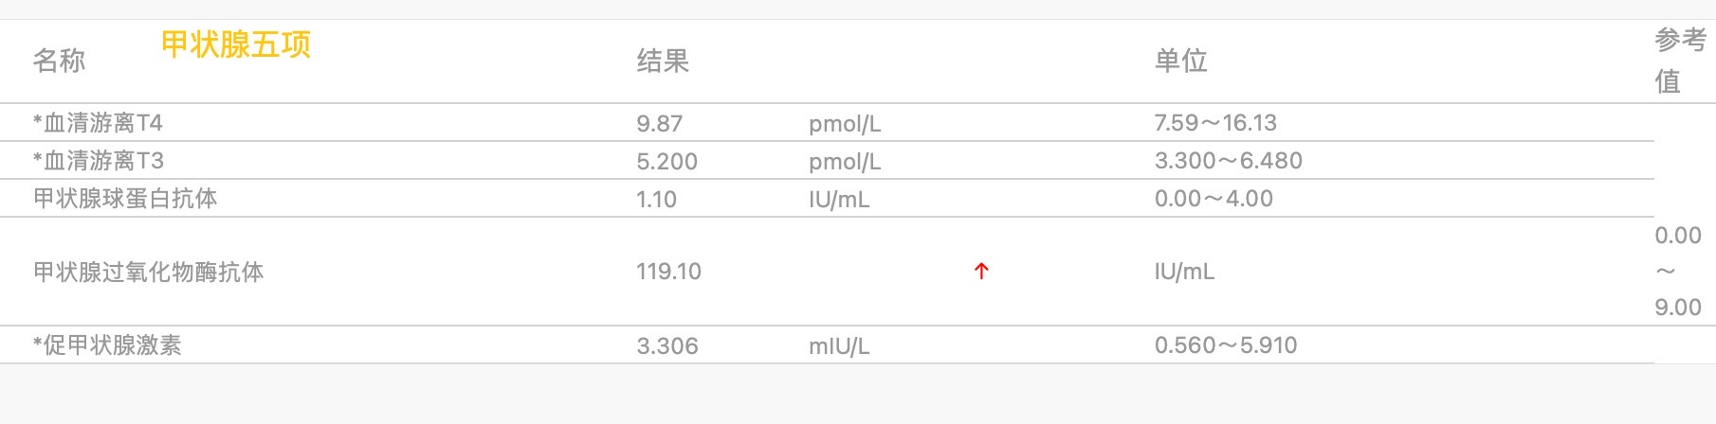This screenshot has height=424, width=1716.
Task: Select the *血清游离T4 row name
Action: (98, 123)
